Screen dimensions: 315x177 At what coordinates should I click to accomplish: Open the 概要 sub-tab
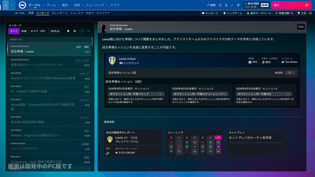(x=31, y=13)
